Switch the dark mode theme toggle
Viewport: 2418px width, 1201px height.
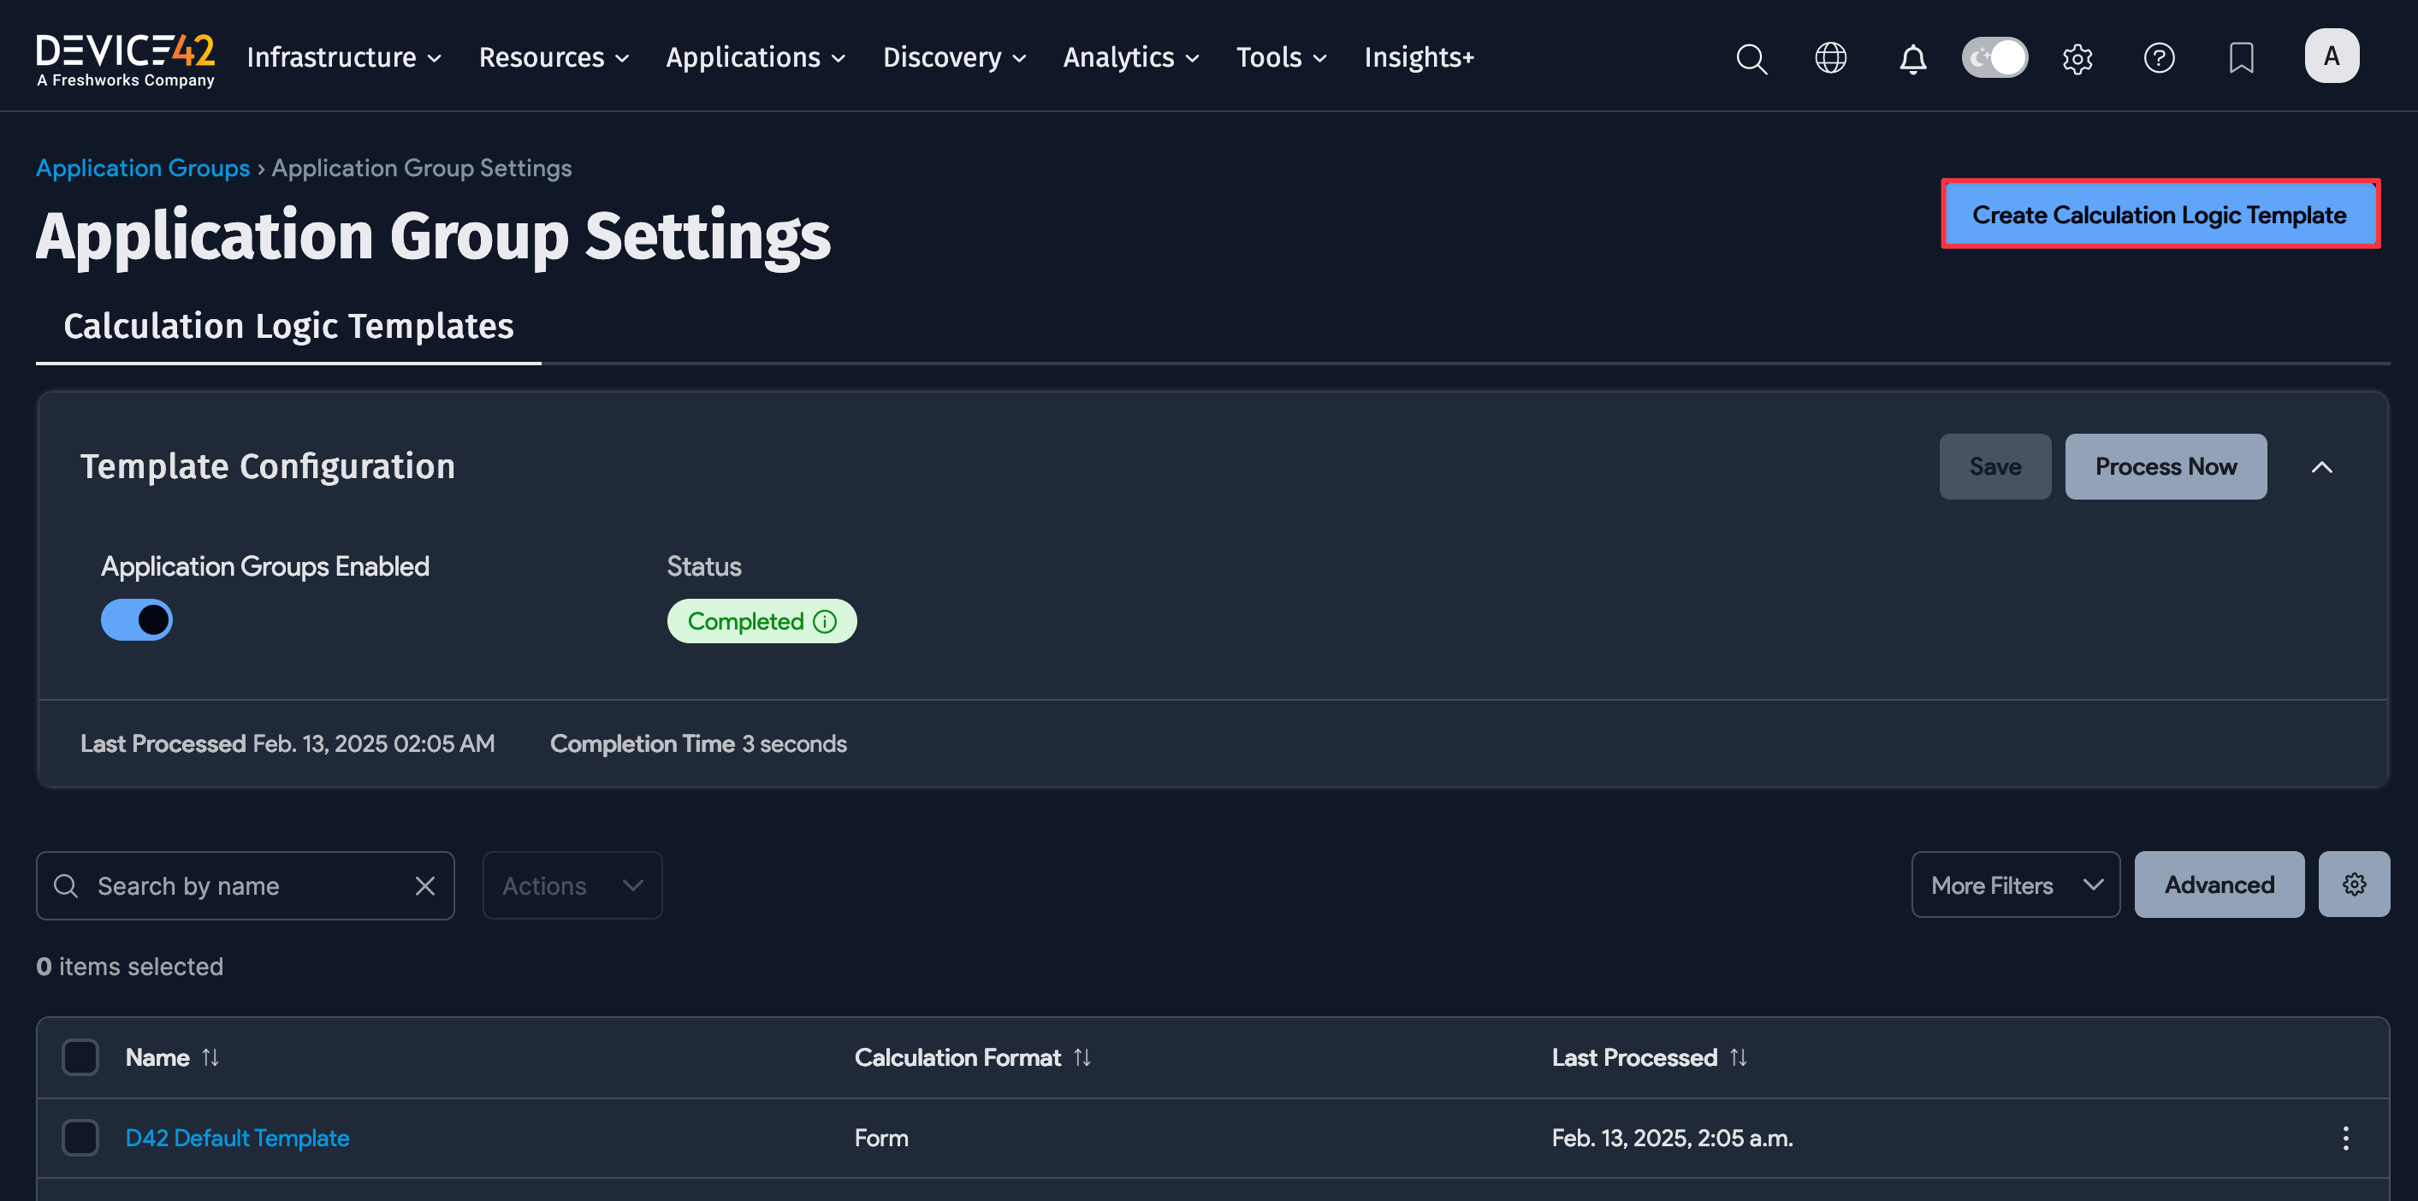click(1994, 57)
